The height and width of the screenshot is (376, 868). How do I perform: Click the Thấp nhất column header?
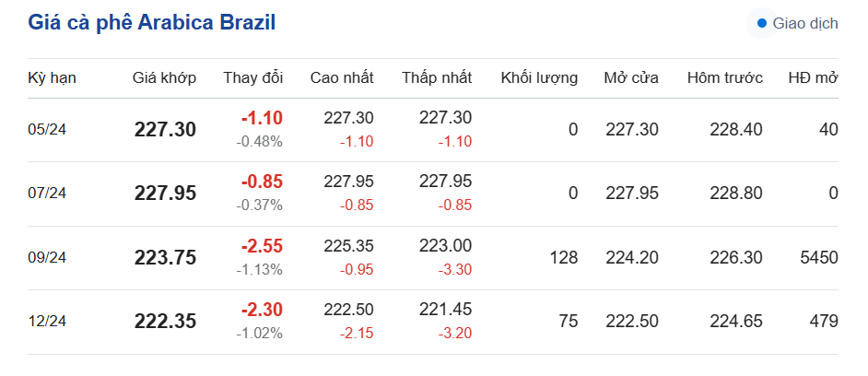click(x=437, y=77)
